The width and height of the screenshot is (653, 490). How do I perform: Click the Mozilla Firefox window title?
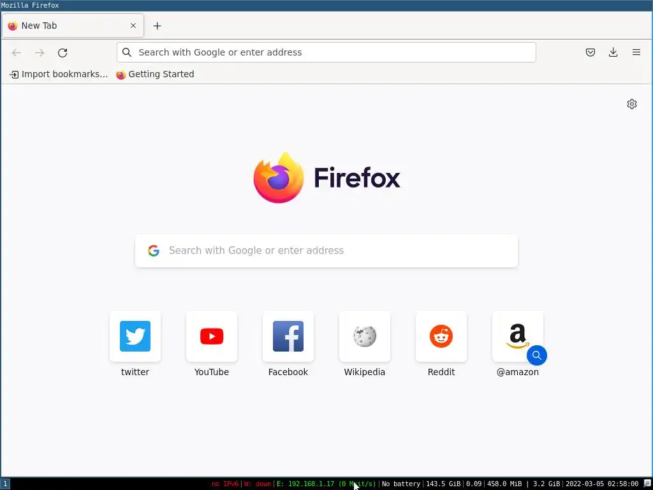tap(30, 5)
